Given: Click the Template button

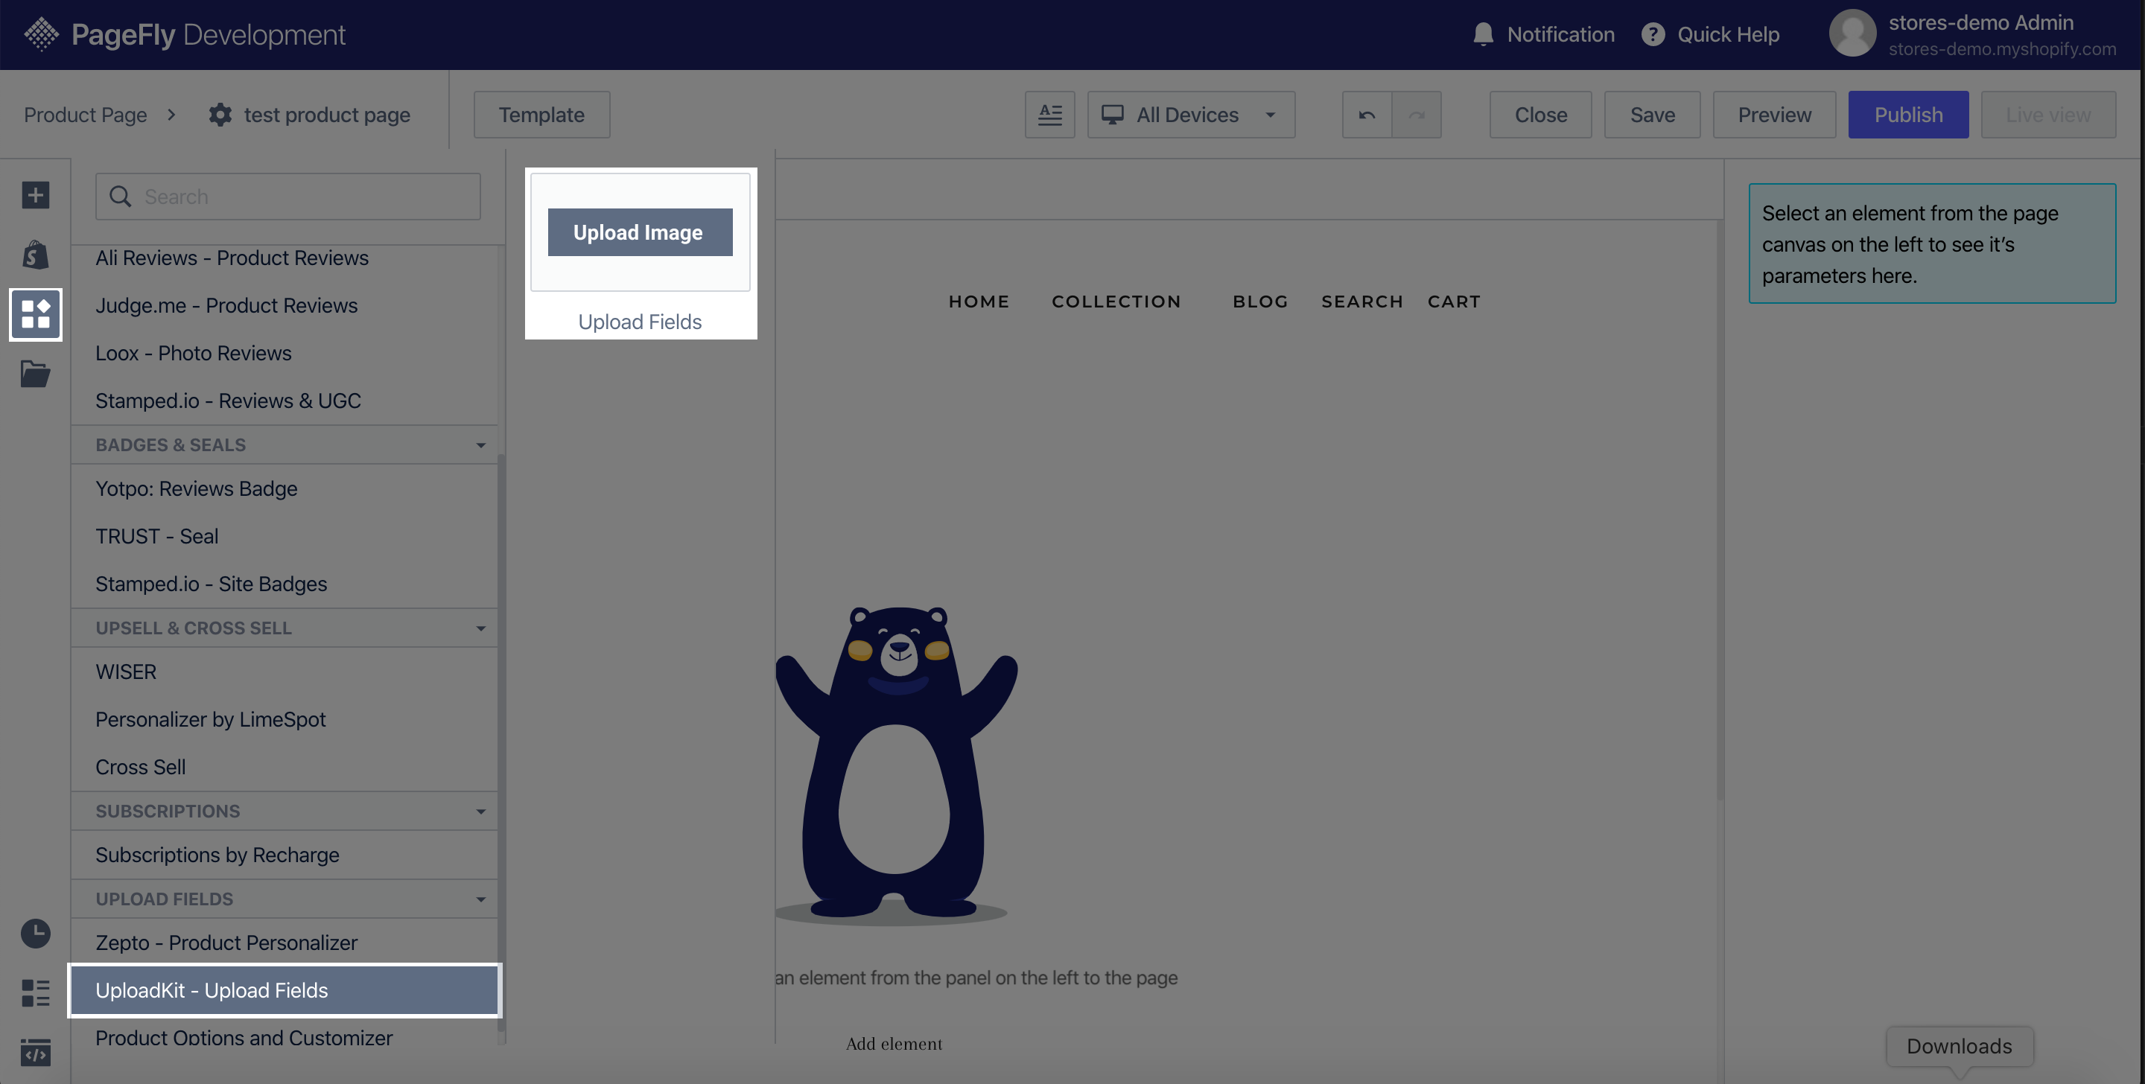Looking at the screenshot, I should pos(541,114).
